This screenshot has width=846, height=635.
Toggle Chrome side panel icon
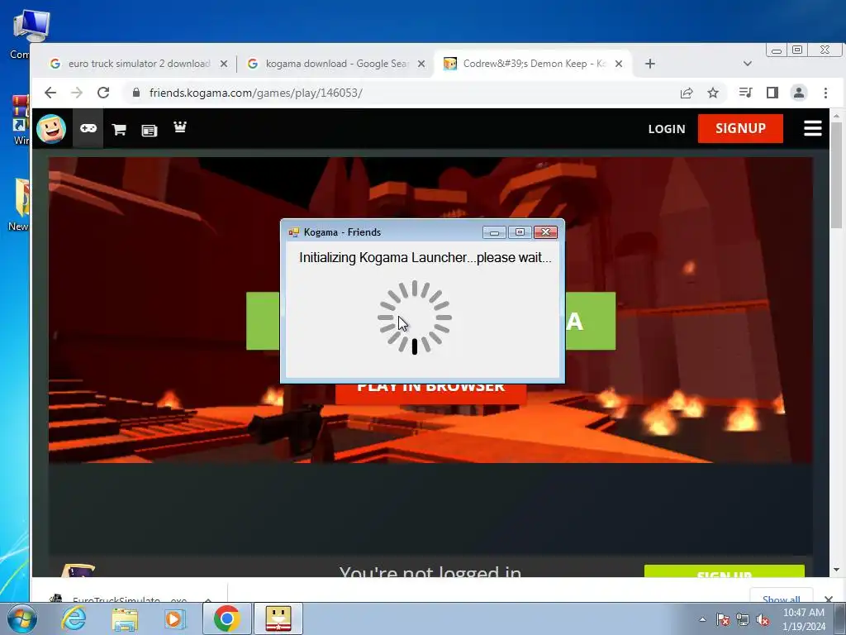[772, 93]
